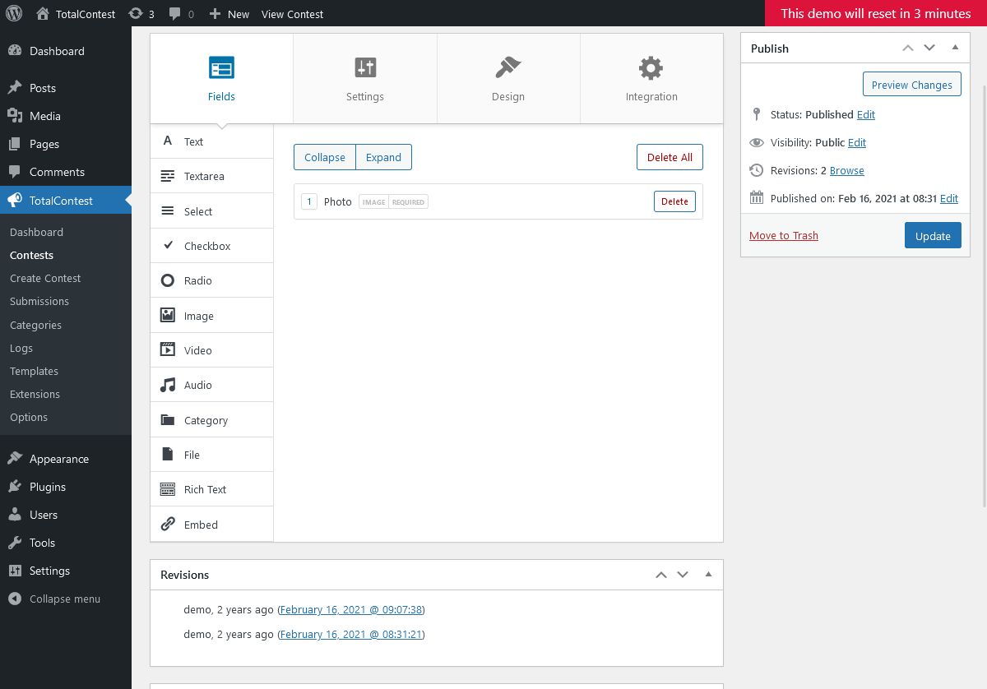
Task: Open the Plugins menu
Action: pyautogui.click(x=66, y=487)
